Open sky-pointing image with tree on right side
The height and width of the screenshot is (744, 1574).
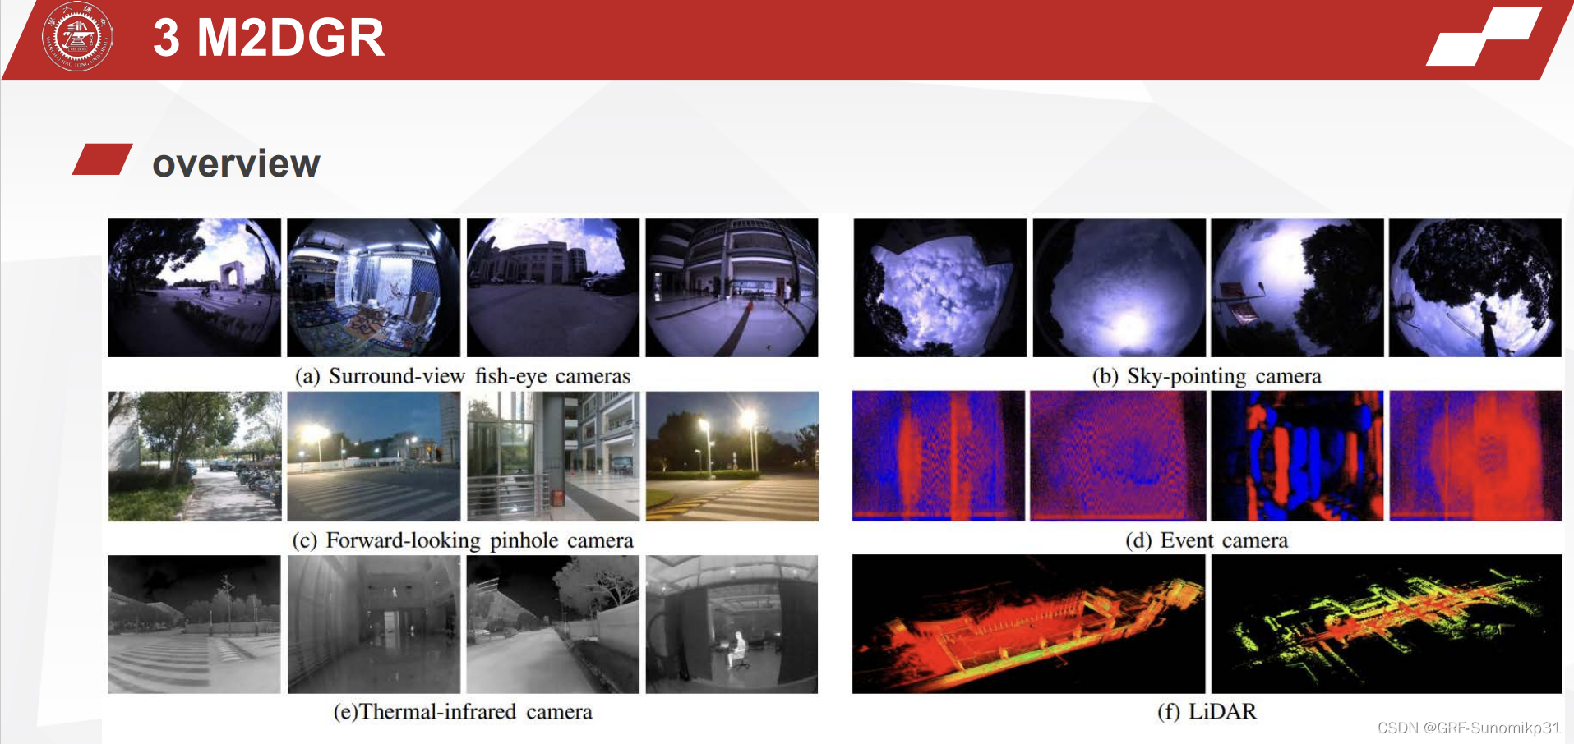[x=1297, y=287]
